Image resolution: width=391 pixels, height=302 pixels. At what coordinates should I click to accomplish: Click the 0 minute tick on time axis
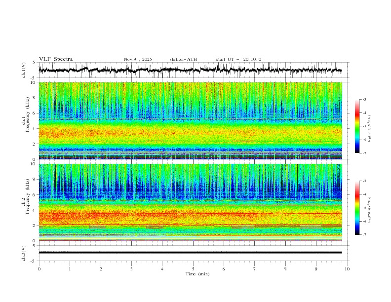pyautogui.click(x=39, y=269)
